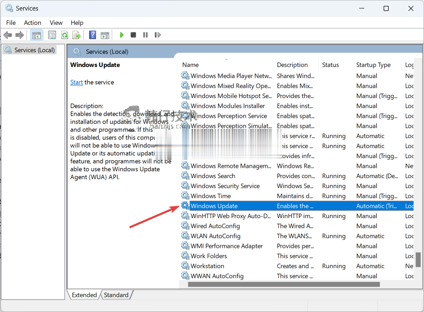Image resolution: width=424 pixels, height=312 pixels.
Task: Select the Windows Modules Installer row name
Action: (228, 106)
